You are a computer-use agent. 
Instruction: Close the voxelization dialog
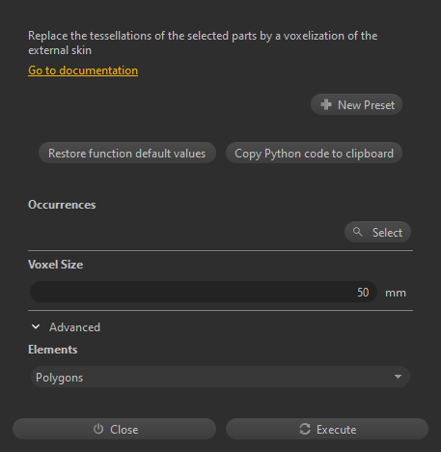(114, 429)
